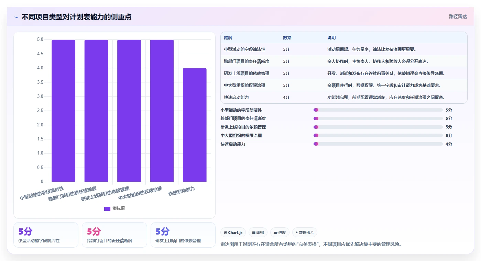The image size is (481, 261).
Task: Click the 数据卡片 tag
Action: coord(305,232)
